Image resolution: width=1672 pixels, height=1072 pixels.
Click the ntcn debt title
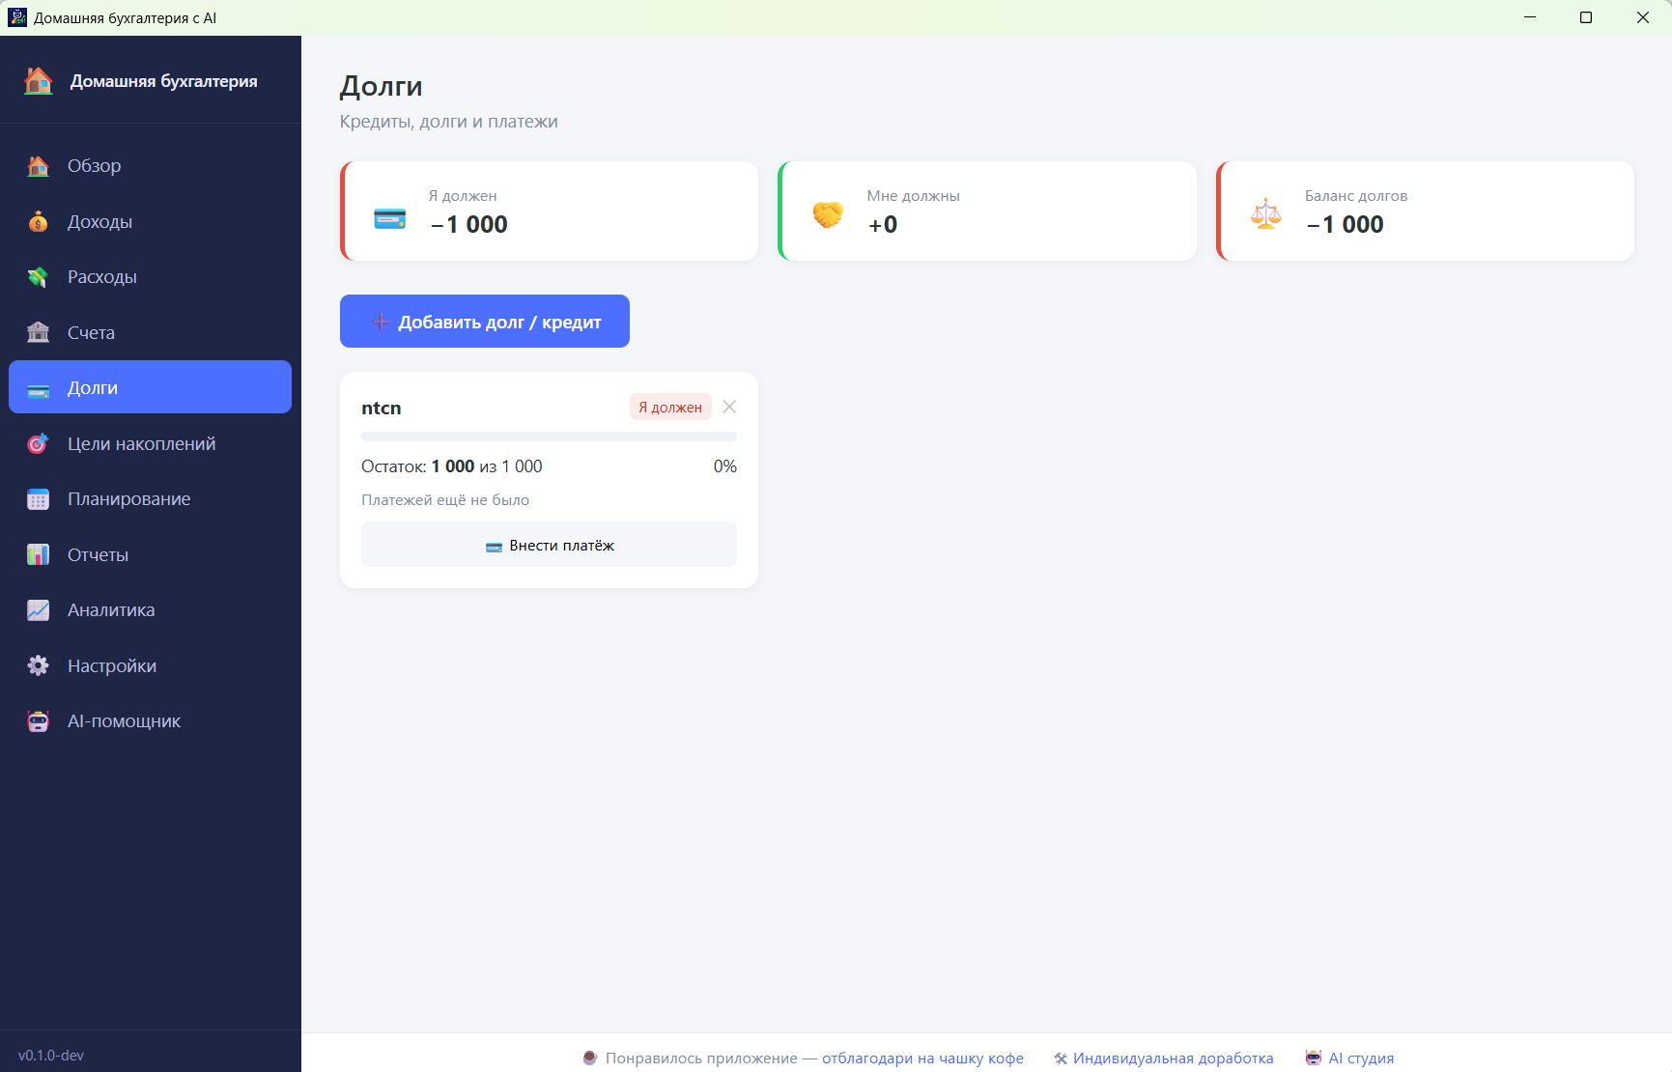[382, 409]
